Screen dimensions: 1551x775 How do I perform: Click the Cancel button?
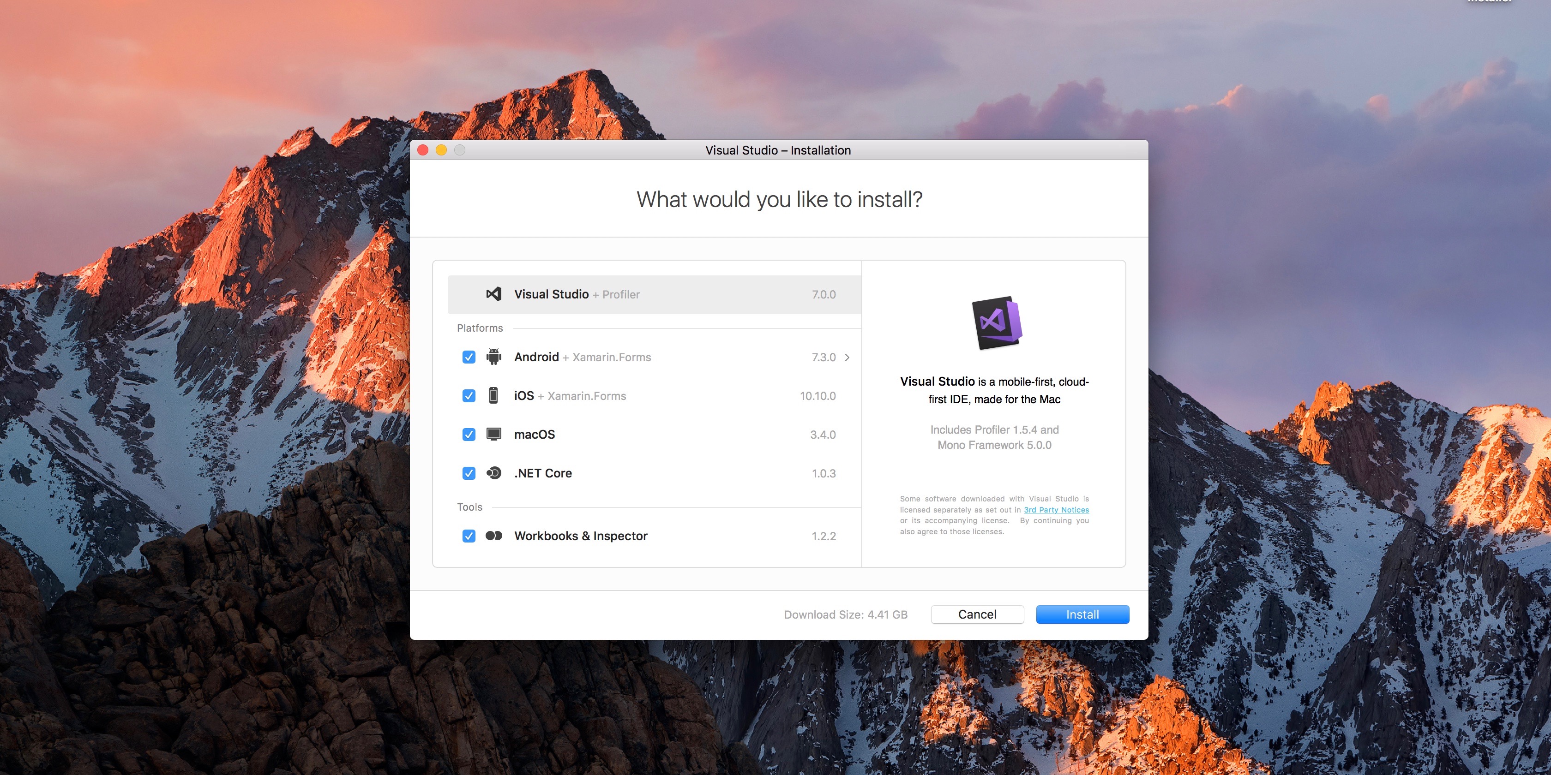[977, 614]
